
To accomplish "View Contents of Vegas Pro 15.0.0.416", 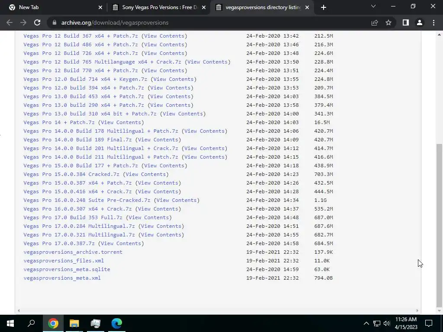I will click(x=158, y=192).
